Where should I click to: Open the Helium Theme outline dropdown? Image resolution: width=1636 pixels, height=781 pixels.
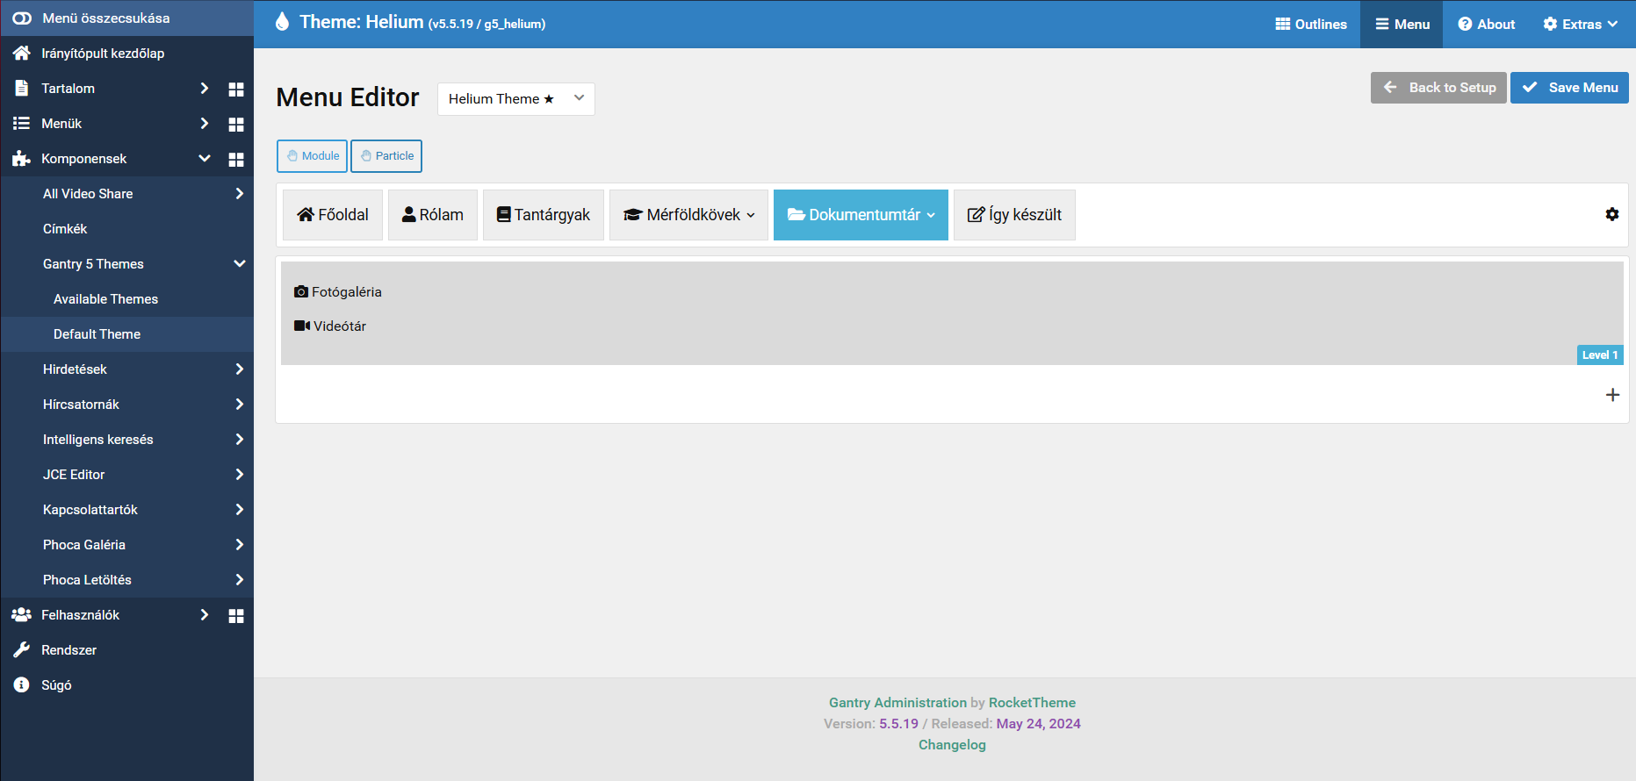tap(515, 99)
